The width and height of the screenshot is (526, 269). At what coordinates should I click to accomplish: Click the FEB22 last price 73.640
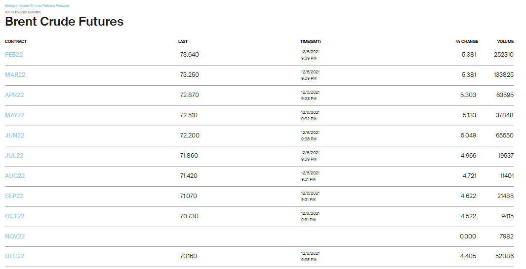pyautogui.click(x=190, y=55)
